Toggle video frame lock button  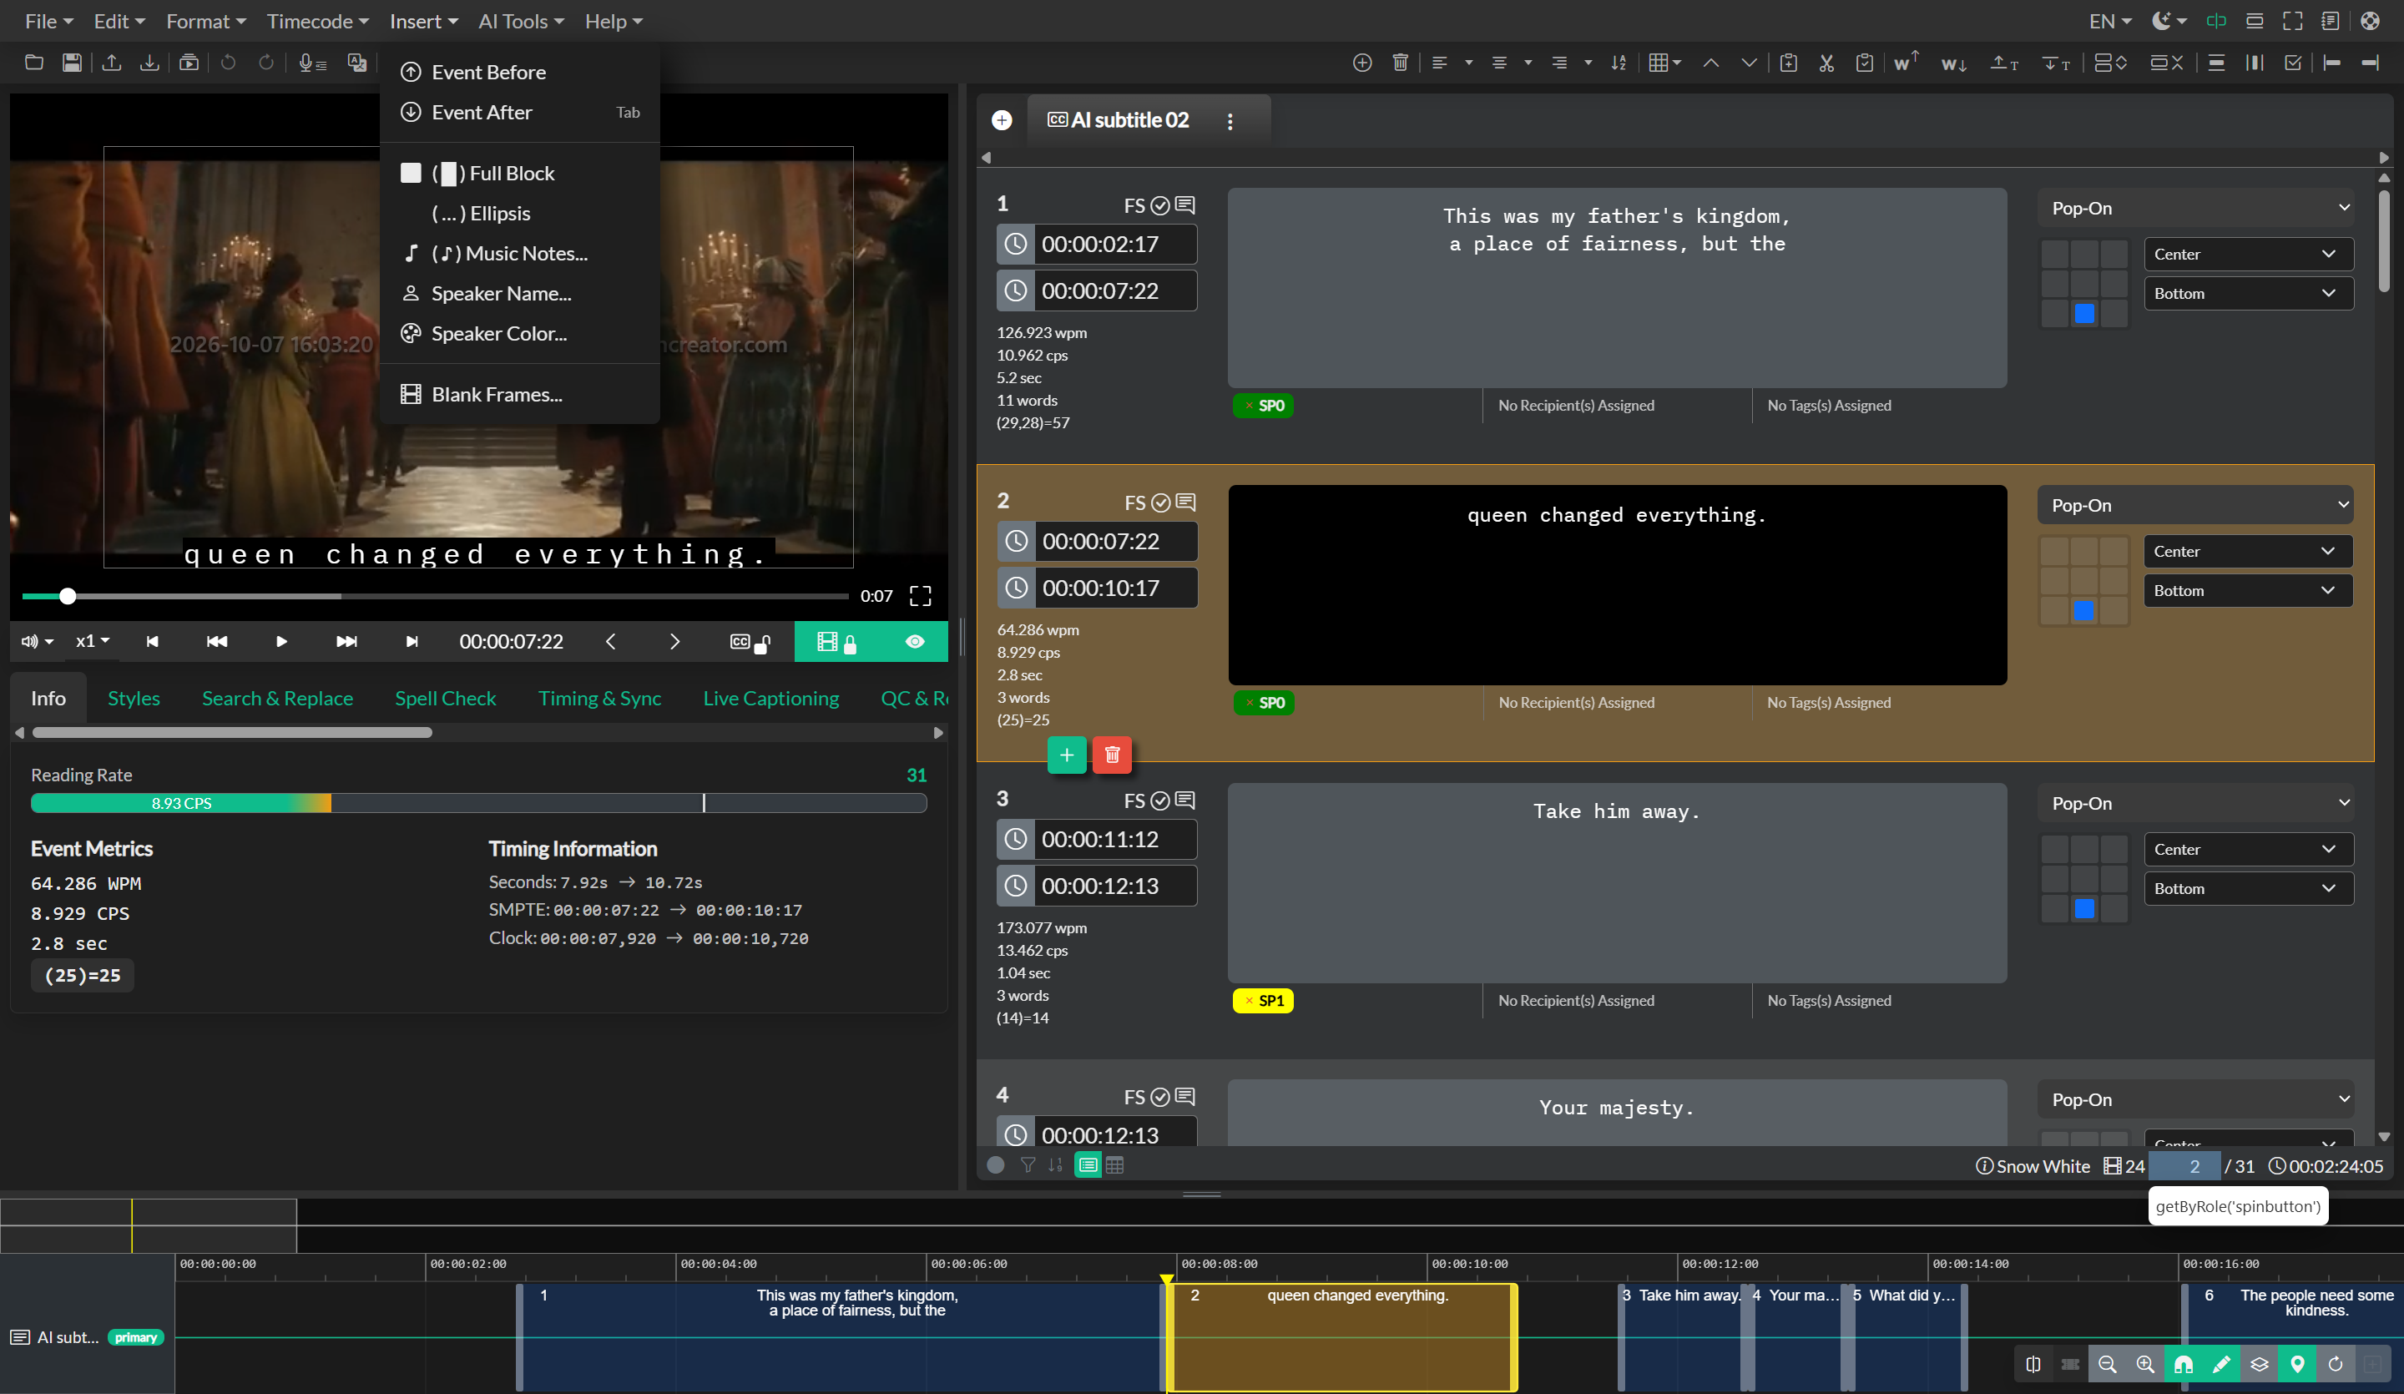[x=836, y=641]
